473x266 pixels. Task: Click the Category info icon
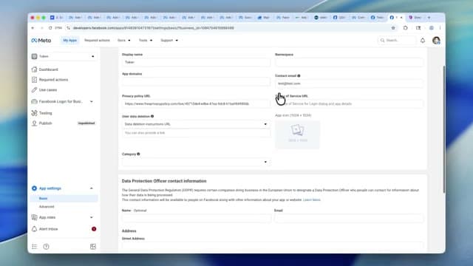tap(138, 154)
